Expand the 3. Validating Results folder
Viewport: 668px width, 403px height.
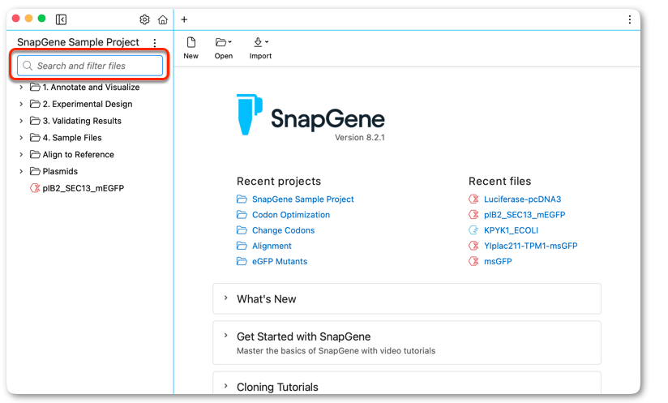tap(21, 121)
